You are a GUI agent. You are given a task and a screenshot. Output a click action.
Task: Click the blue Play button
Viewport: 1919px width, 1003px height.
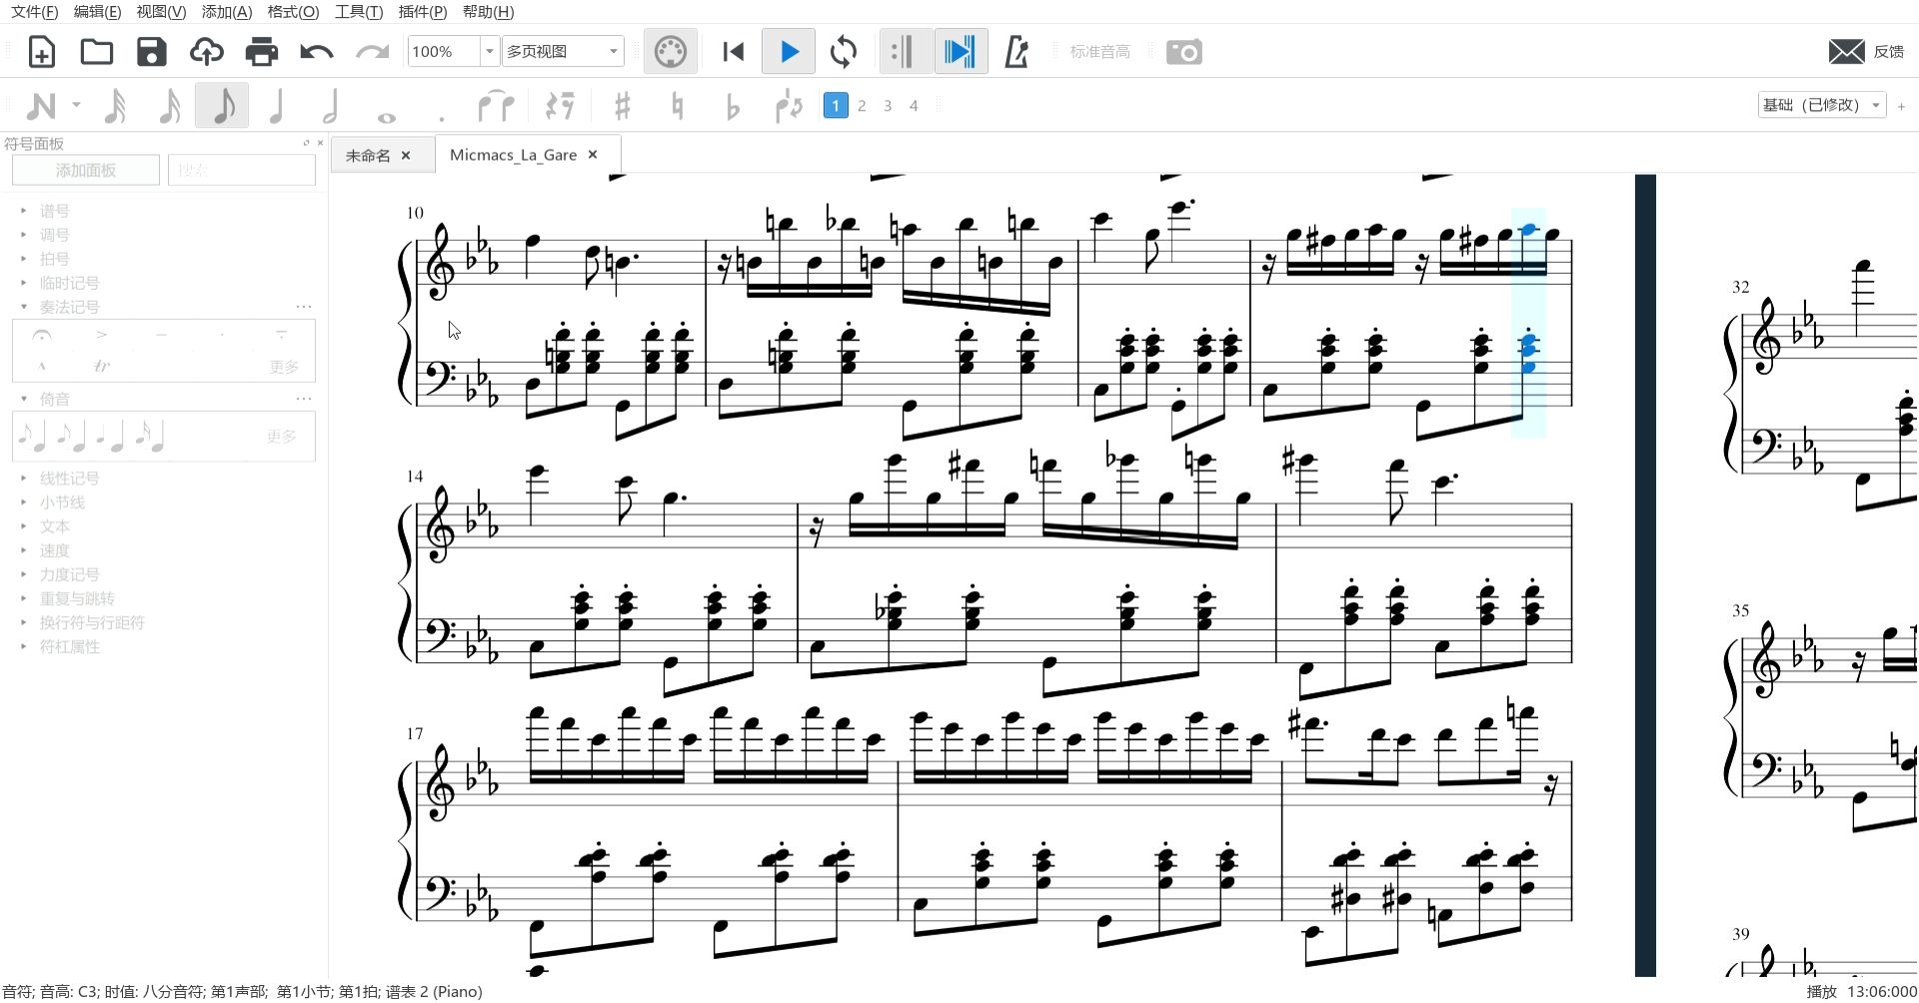[789, 52]
